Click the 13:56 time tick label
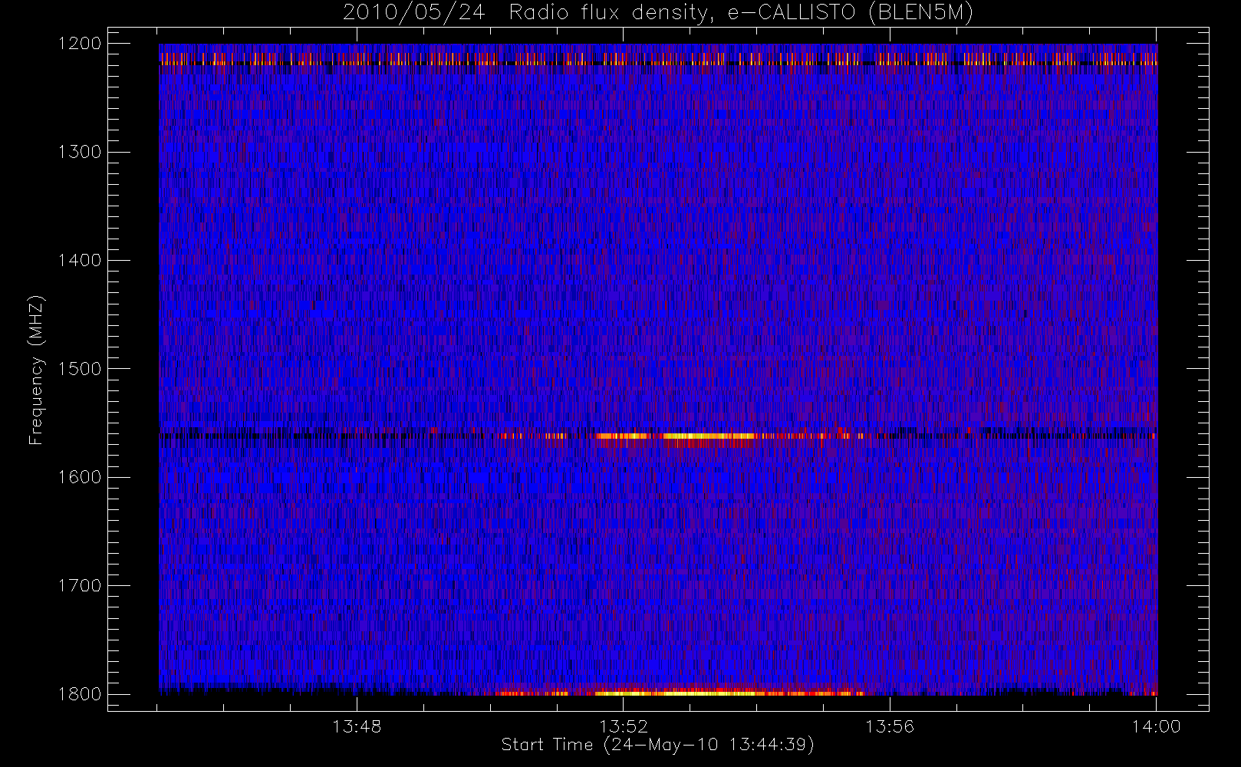This screenshot has width=1241, height=767. (x=890, y=726)
